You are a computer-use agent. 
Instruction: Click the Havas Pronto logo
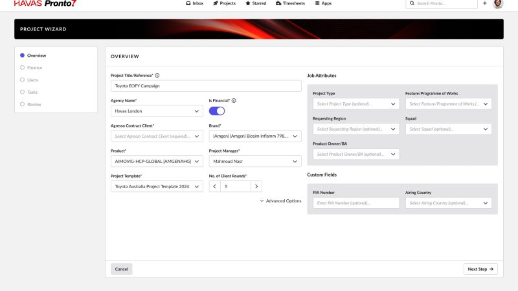click(45, 3)
